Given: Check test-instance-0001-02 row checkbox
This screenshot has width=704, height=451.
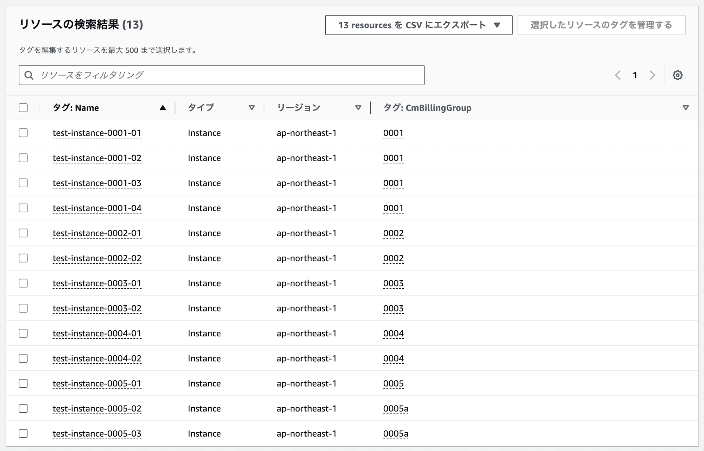Looking at the screenshot, I should 23,158.
